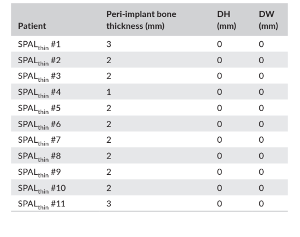Select the SPALthin #10 patient cell

(42, 189)
